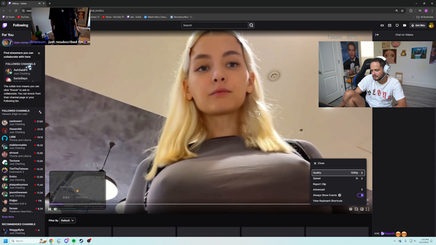The width and height of the screenshot is (436, 245).
Task: Expand the Speed submenu
Action: 338,178
